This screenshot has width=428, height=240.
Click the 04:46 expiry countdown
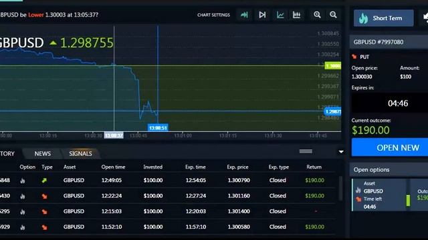(398, 103)
